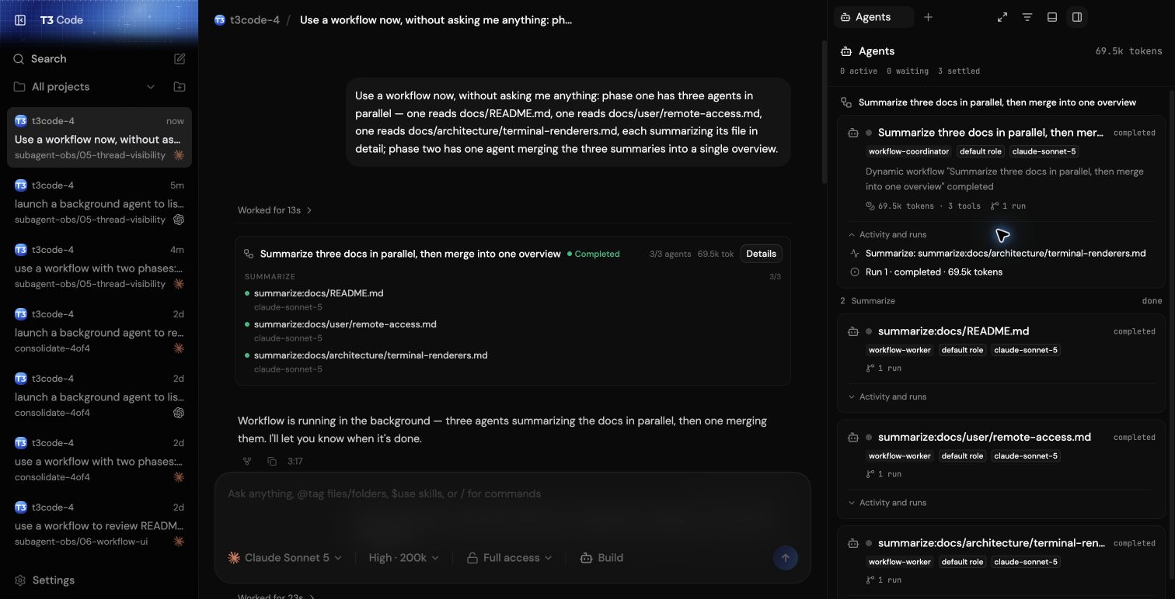Click the send message arrow button
The width and height of the screenshot is (1175, 599).
click(785, 558)
